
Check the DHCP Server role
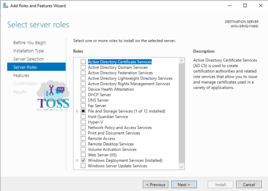pos(83,95)
